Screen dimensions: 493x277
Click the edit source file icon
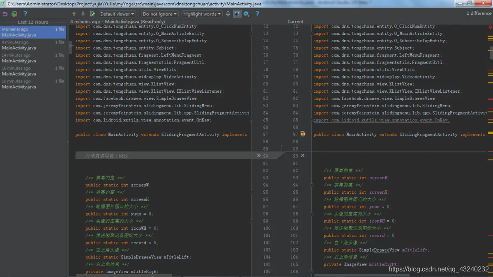pyautogui.click(x=92, y=14)
